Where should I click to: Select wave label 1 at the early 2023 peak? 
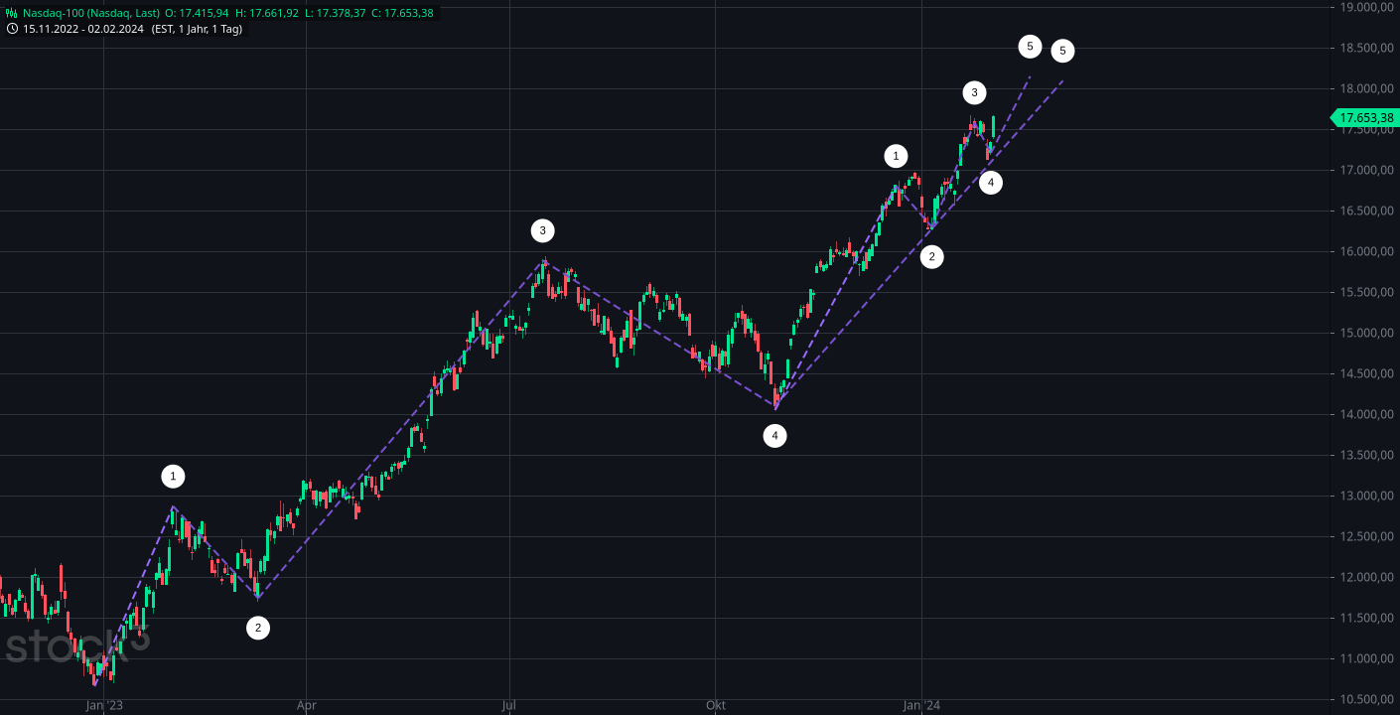[174, 477]
